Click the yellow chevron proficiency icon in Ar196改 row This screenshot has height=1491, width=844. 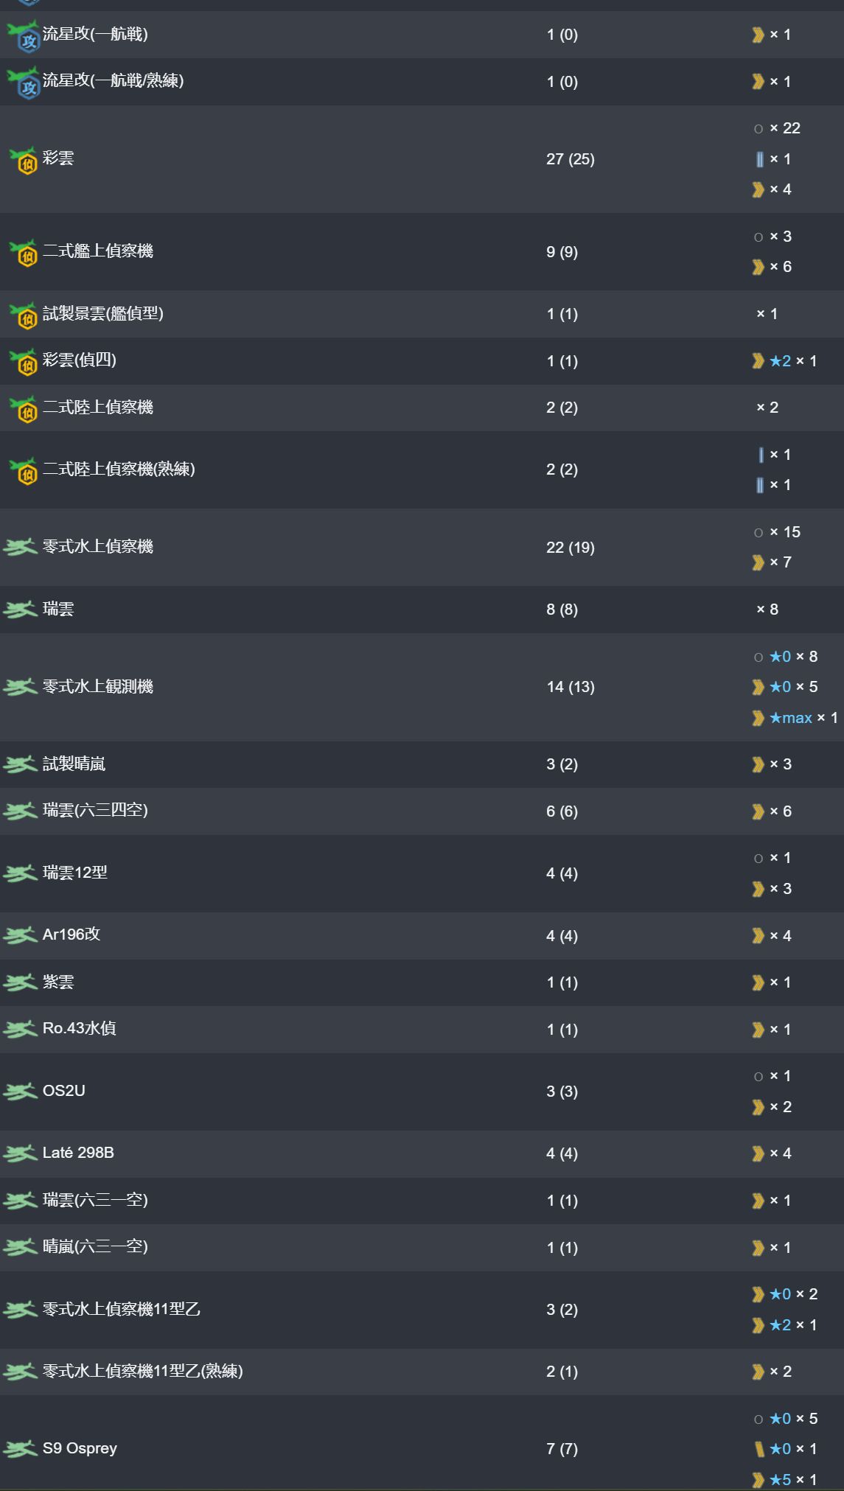click(758, 936)
